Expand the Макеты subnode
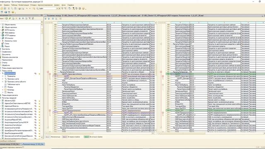The width and height of the screenshot is (265, 149). tap(3, 92)
